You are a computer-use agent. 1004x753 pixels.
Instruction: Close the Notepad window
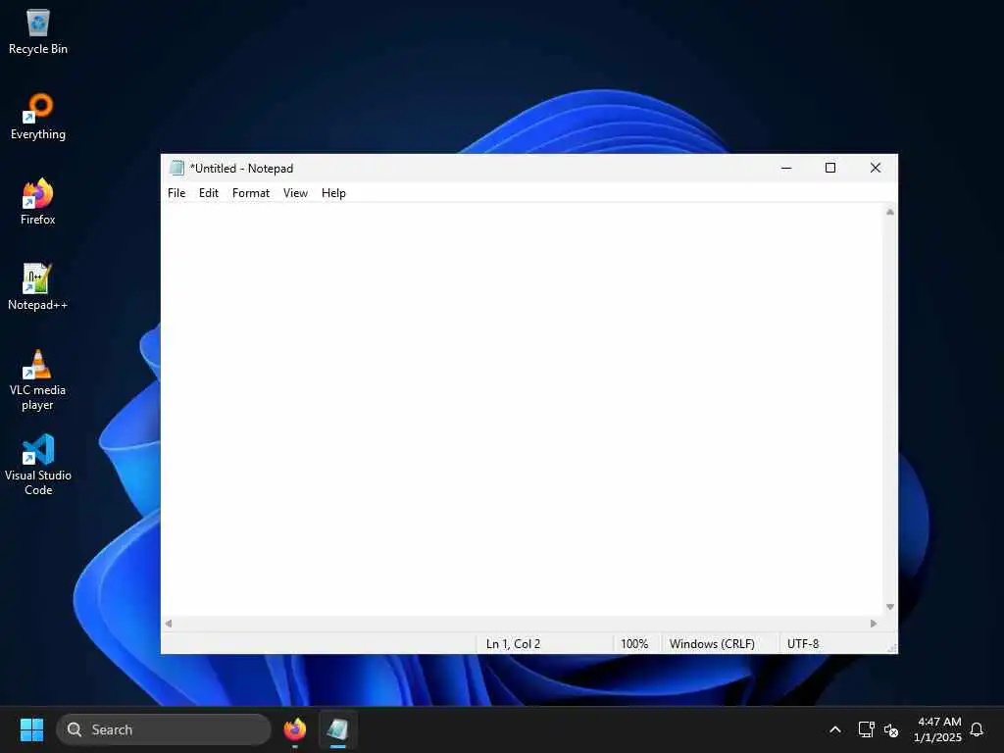tap(876, 168)
